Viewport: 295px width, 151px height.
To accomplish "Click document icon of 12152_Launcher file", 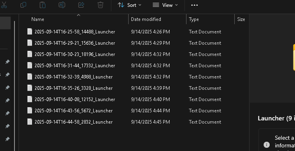I will (x=30, y=99).
